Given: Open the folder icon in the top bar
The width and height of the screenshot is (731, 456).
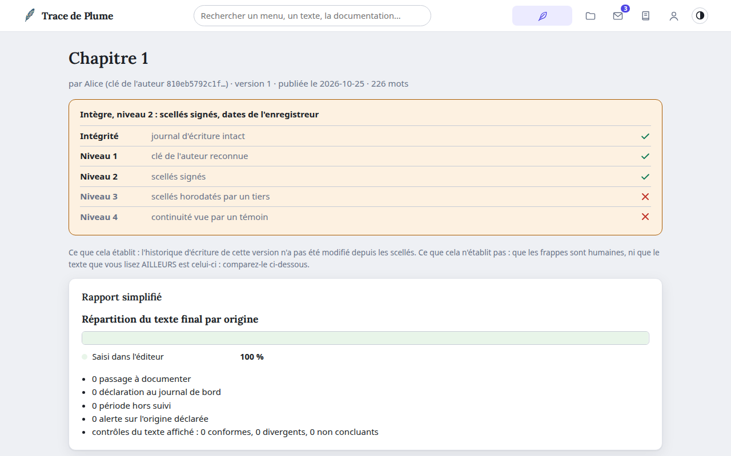Looking at the screenshot, I should click(591, 16).
